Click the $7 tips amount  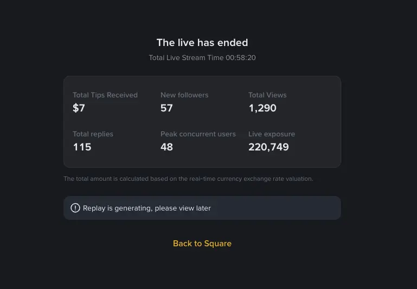point(79,108)
